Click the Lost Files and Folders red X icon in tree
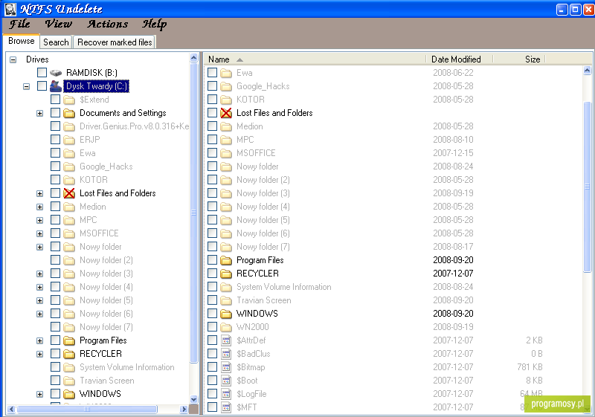595x417 pixels. coord(69,193)
